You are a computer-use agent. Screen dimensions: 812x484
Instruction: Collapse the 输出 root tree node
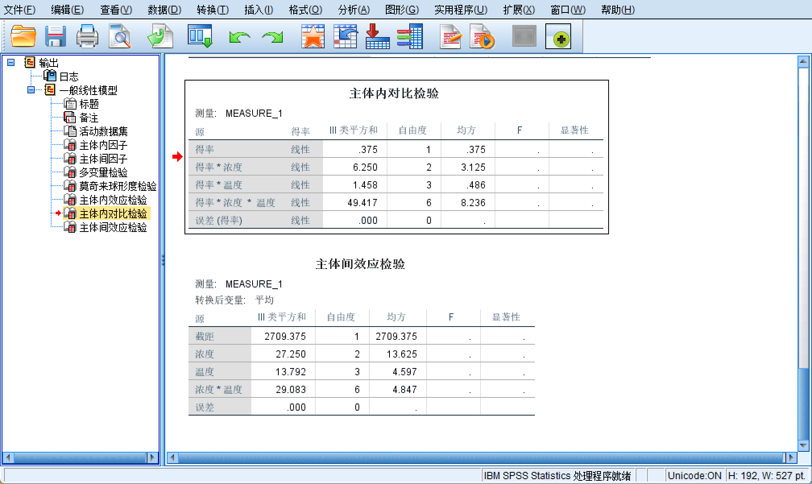coord(11,62)
